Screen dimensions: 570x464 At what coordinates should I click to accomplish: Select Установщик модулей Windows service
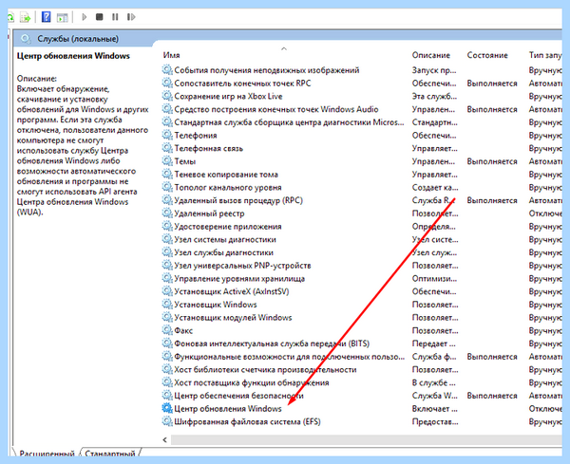[x=233, y=317]
